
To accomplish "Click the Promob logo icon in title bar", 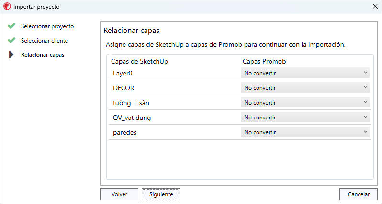I will click(x=7, y=7).
